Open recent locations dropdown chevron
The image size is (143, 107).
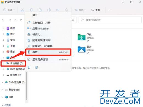(x=15, y=20)
